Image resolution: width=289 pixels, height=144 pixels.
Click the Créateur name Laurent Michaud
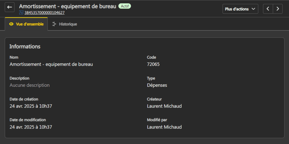point(164,106)
